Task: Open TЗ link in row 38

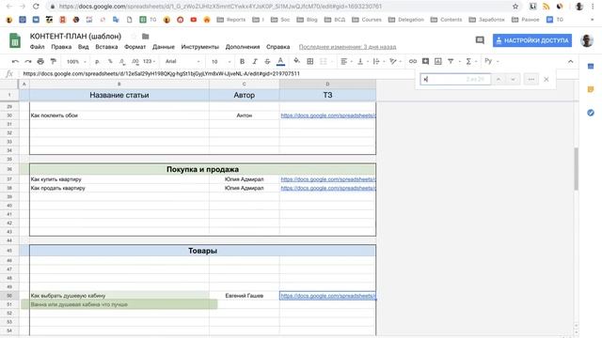Action: click(328, 188)
